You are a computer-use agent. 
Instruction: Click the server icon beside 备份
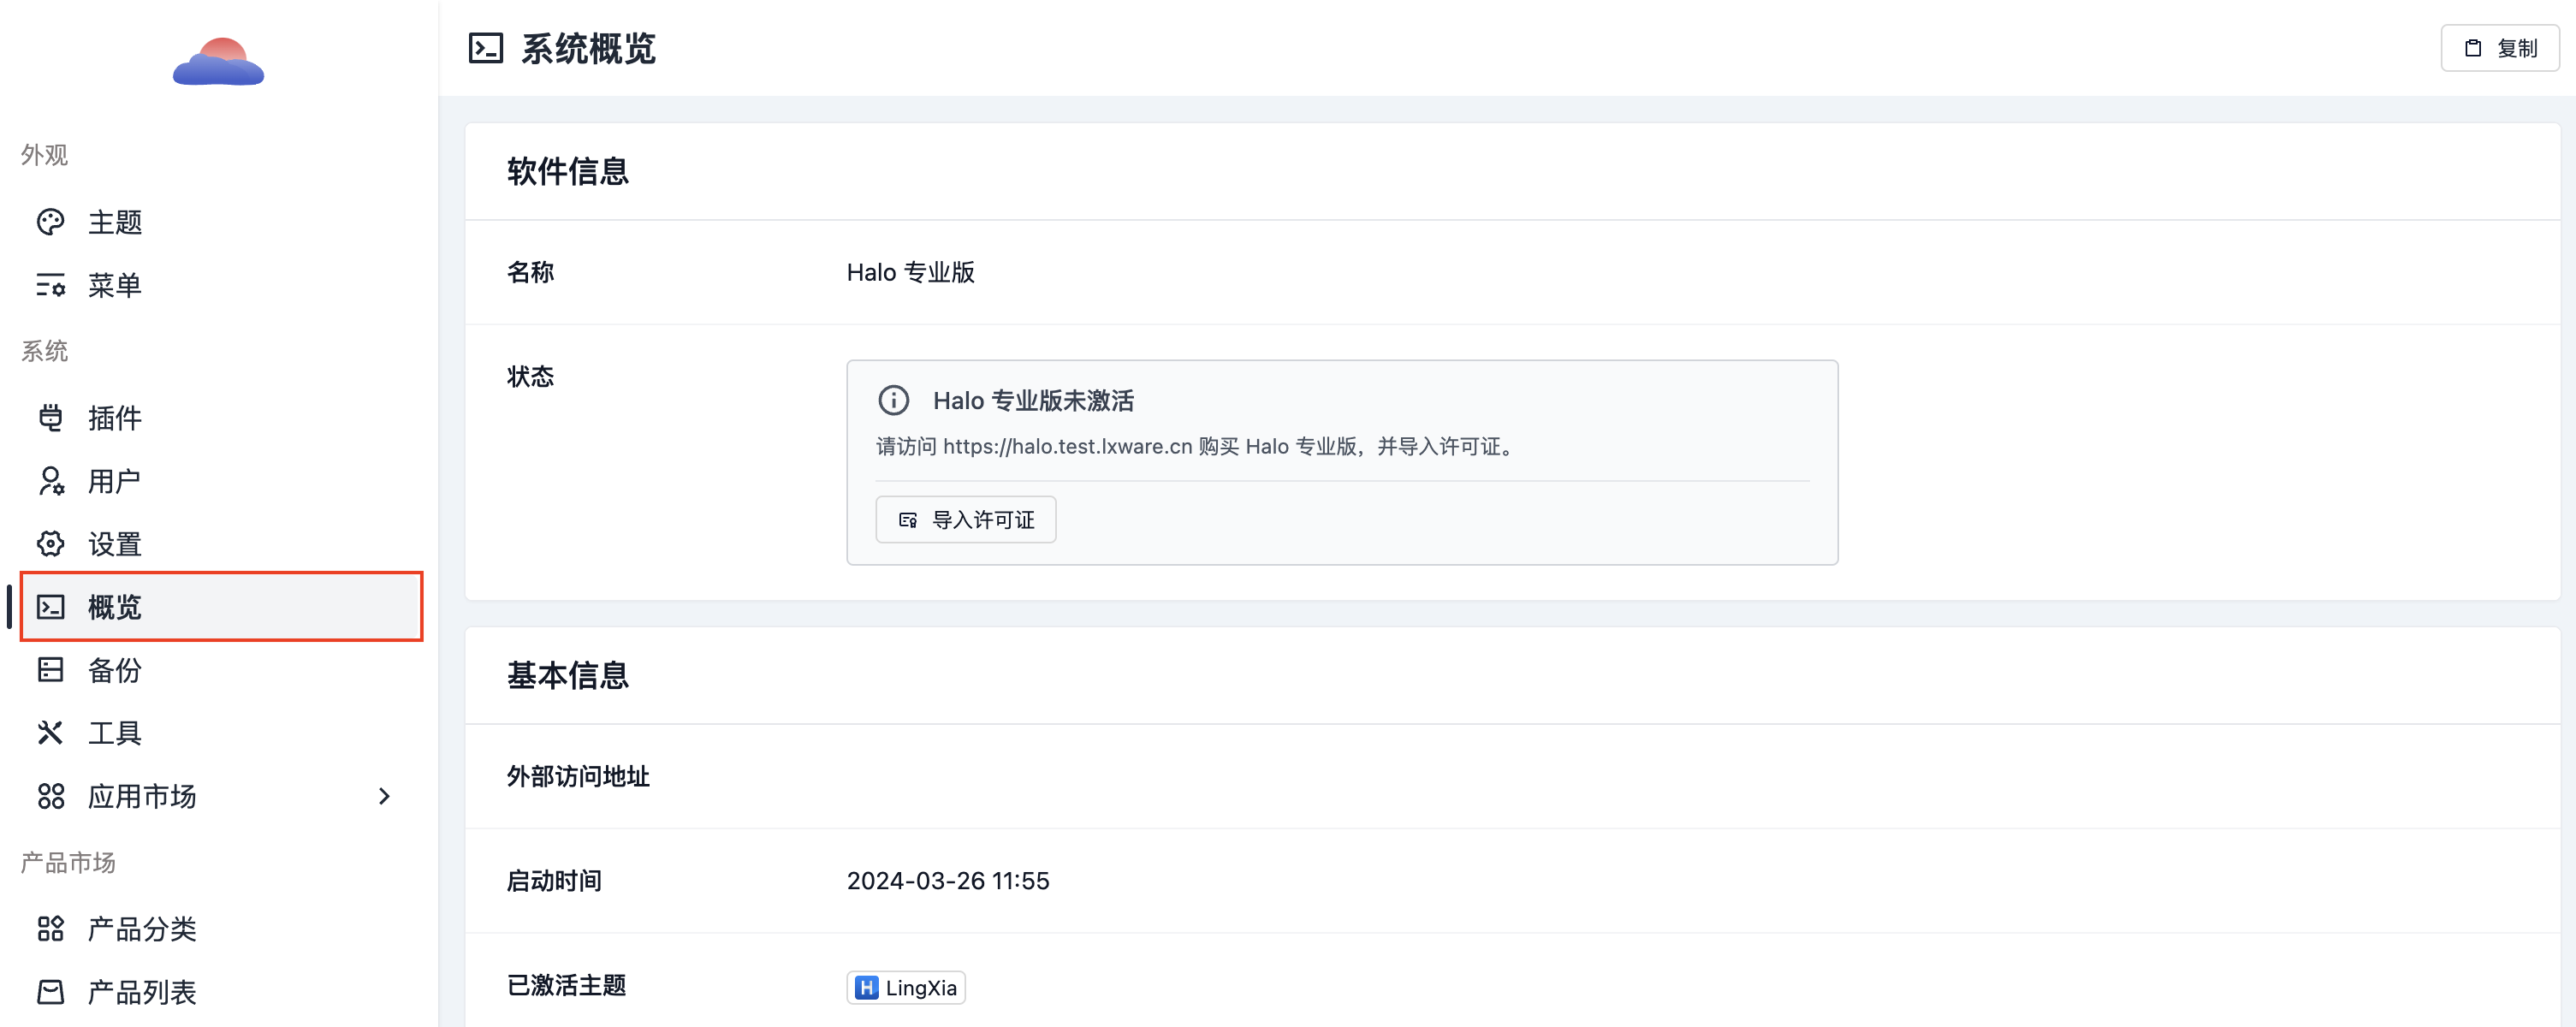pos(51,670)
